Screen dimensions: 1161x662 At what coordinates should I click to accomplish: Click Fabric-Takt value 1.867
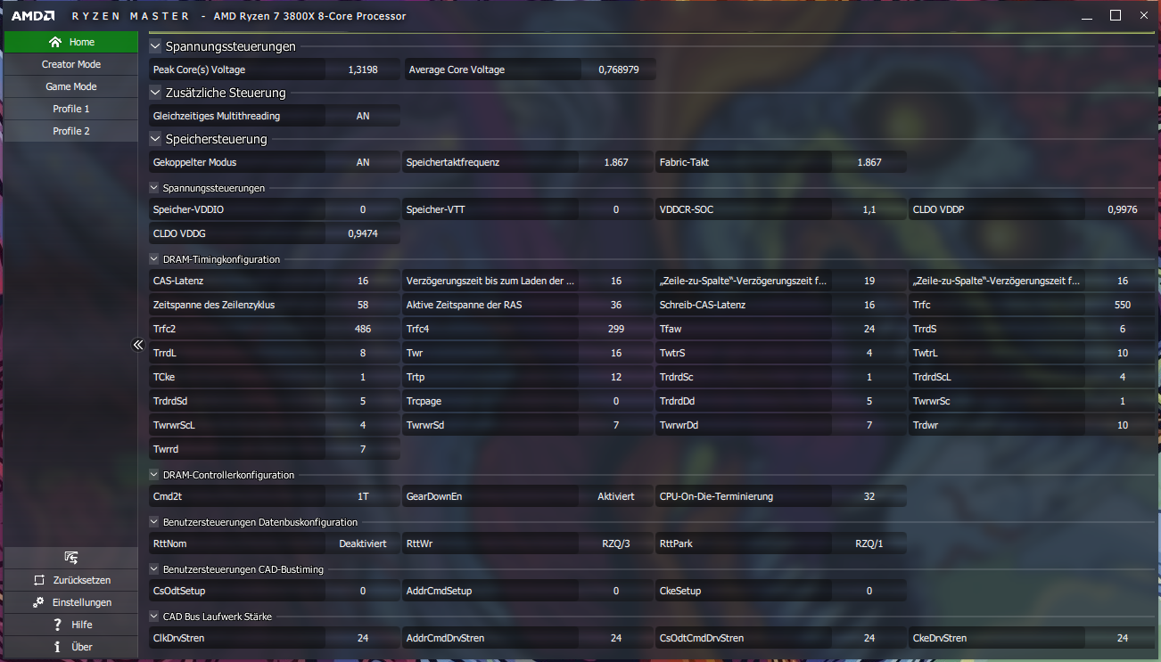pos(869,162)
